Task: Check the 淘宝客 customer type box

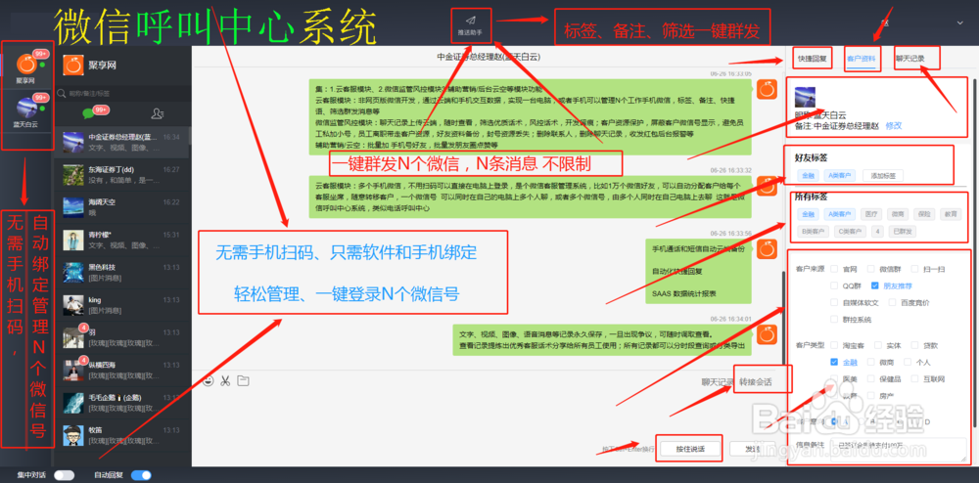Action: pos(834,345)
